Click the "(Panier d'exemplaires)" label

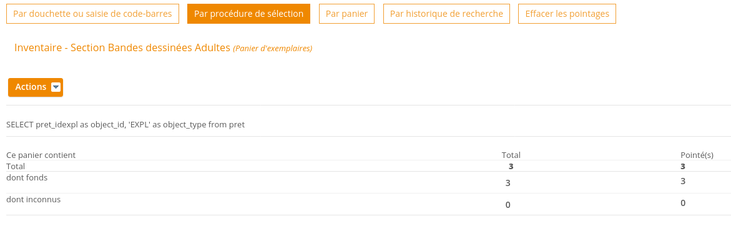273,49
